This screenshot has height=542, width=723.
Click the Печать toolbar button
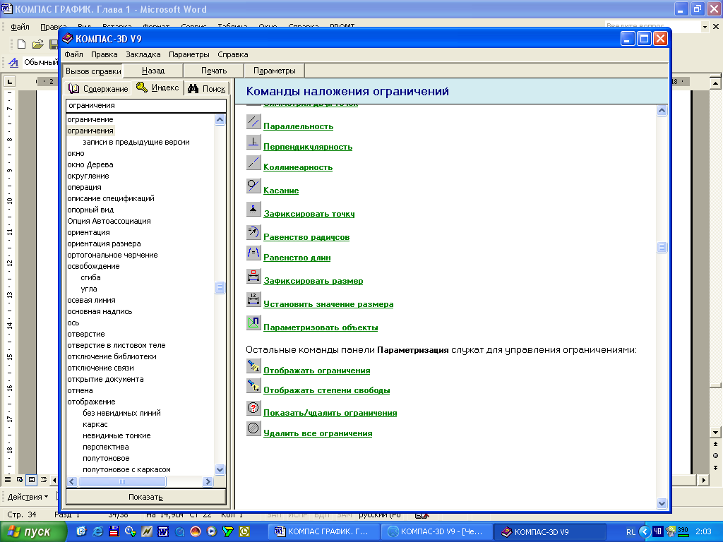click(214, 71)
